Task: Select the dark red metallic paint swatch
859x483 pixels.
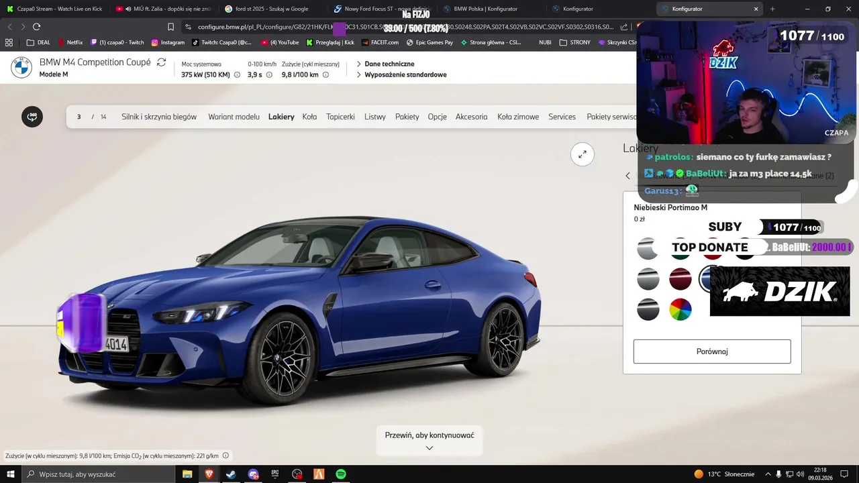Action: coord(680,278)
